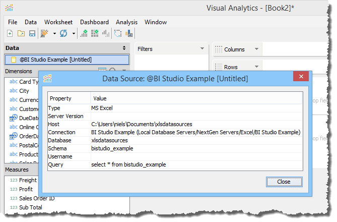Image resolution: width=337 pixels, height=222 pixels.
Task: Open the Worksheet menu
Action: (58, 22)
